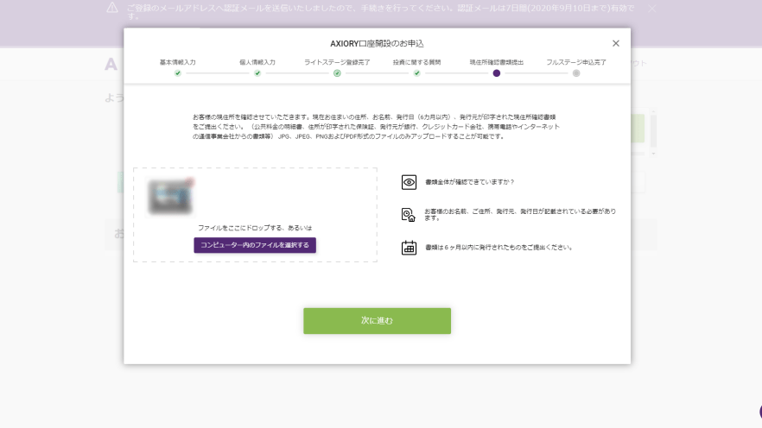Click the address document icon with house

click(x=409, y=215)
